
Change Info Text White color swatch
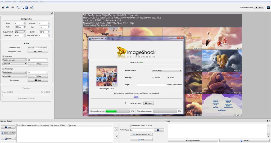coord(38,64)
